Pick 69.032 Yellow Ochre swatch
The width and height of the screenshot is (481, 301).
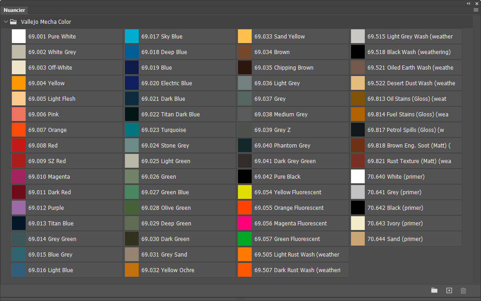(x=132, y=270)
